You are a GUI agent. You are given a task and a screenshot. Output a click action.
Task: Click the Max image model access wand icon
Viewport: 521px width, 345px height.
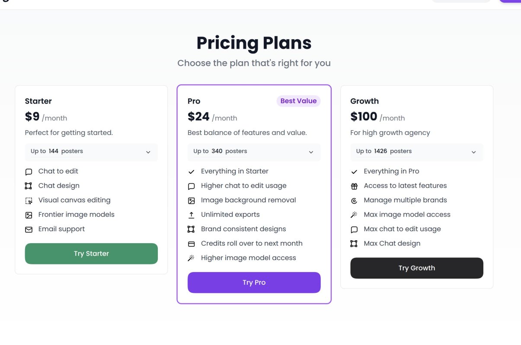(354, 215)
